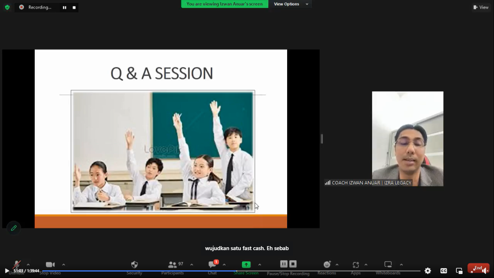Click the '51:03 / 1:39:44' time display

pyautogui.click(x=26, y=271)
